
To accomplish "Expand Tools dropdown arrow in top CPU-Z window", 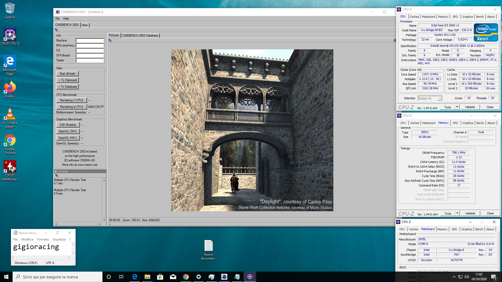I will [457, 107].
